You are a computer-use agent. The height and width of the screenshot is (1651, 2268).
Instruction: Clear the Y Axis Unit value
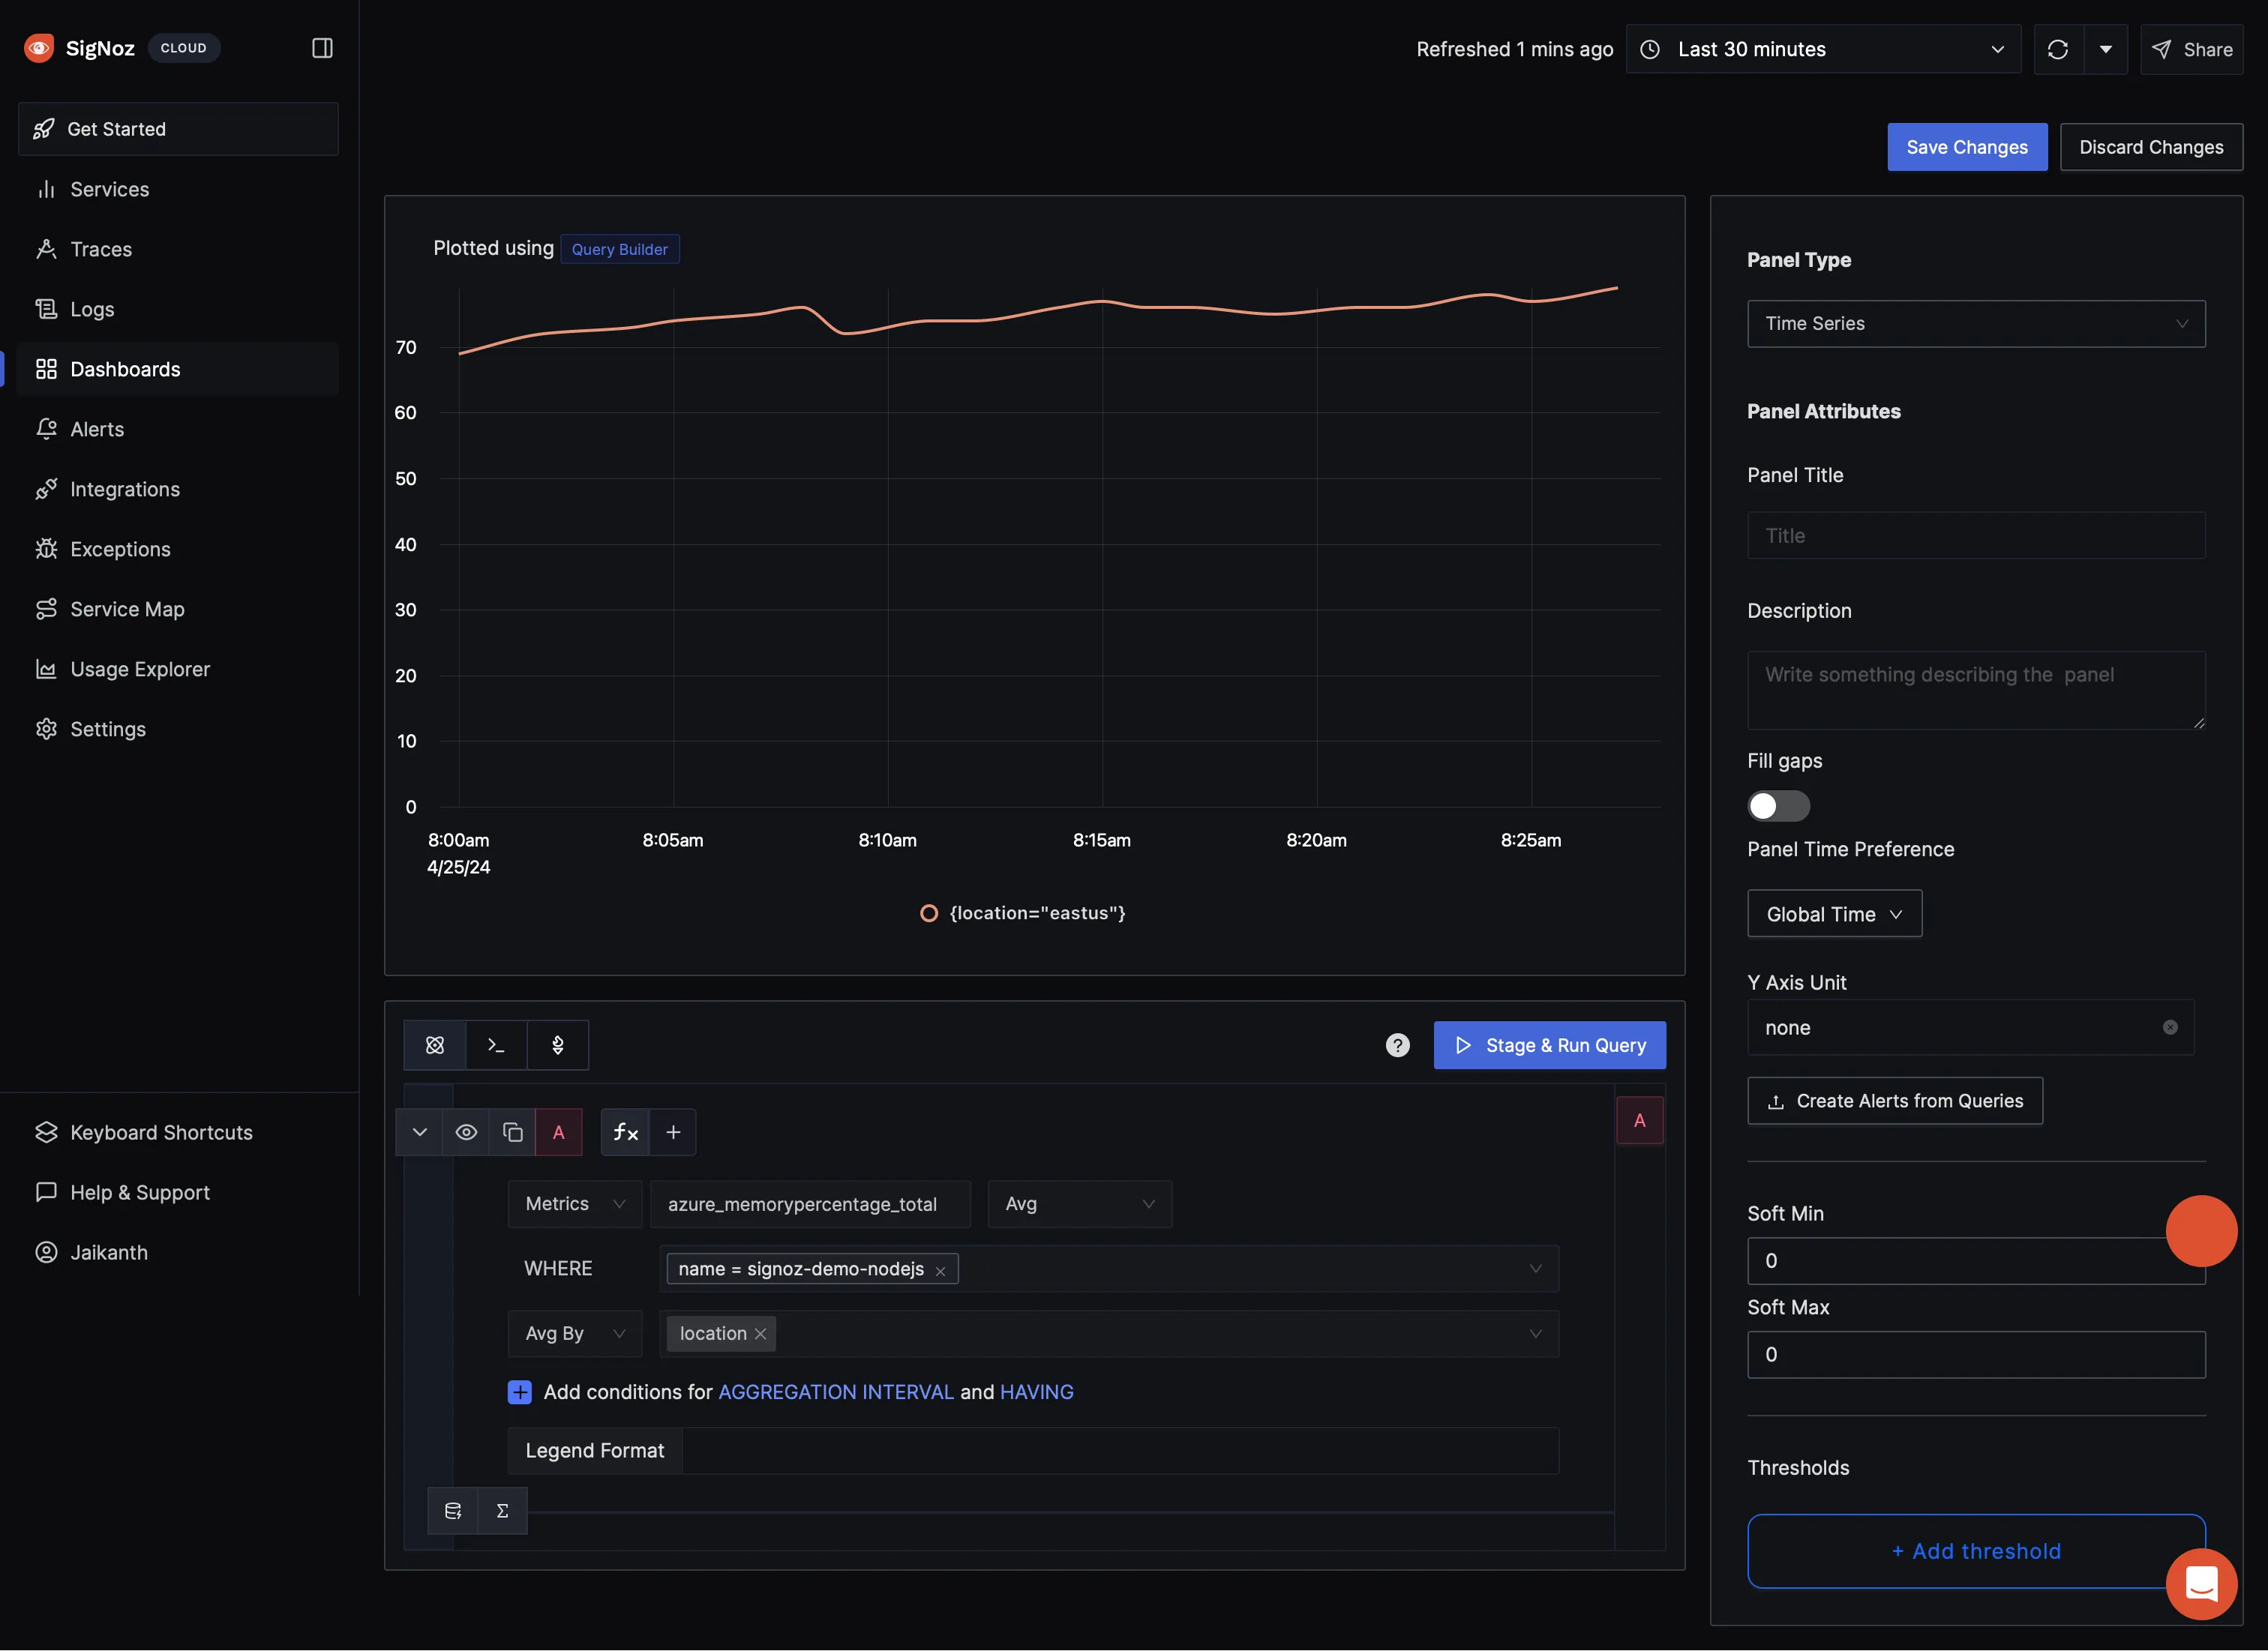(x=2170, y=1027)
